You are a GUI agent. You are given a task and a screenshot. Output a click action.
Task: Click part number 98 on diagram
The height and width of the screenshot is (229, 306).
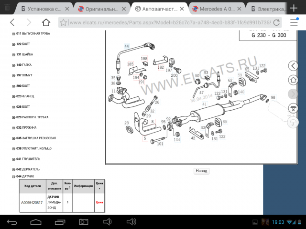click(273, 97)
